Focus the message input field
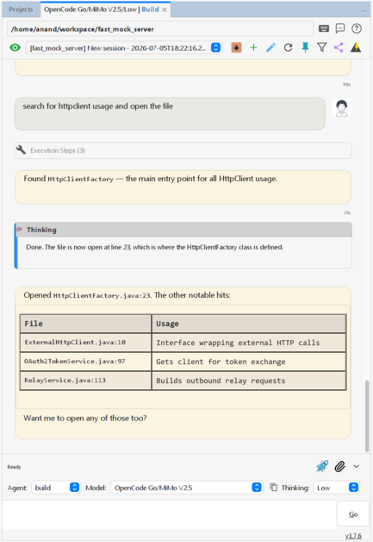 point(169,515)
